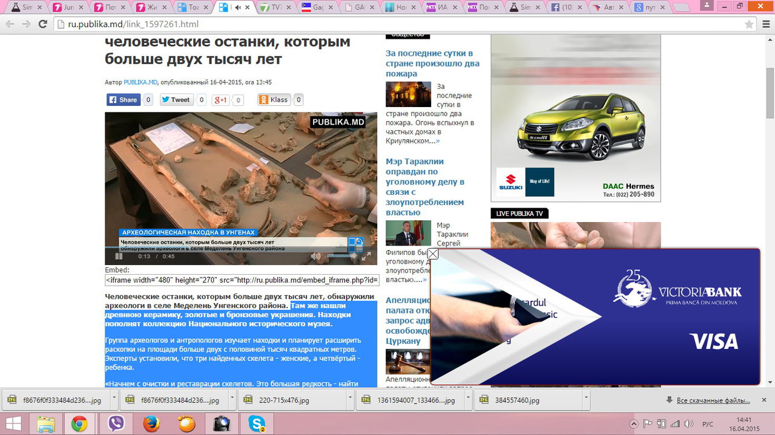
Task: Open the new tab button
Action: 682,7
